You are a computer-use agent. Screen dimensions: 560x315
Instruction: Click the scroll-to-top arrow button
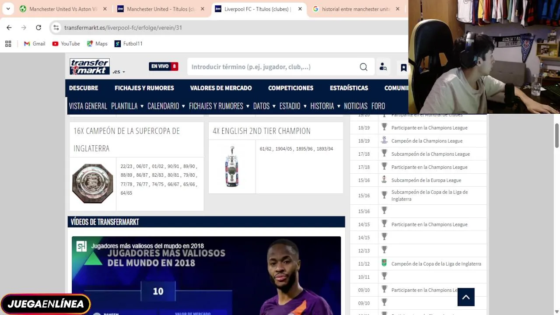pyautogui.click(x=466, y=297)
